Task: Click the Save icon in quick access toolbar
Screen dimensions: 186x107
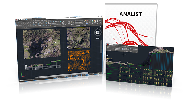Action: point(23,19)
